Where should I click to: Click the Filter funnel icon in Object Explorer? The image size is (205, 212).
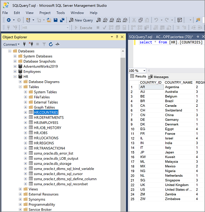tap(44, 44)
